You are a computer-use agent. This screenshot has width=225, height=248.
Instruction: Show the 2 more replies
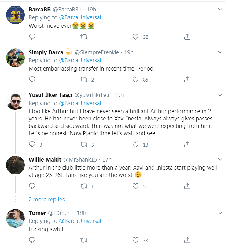(46, 200)
